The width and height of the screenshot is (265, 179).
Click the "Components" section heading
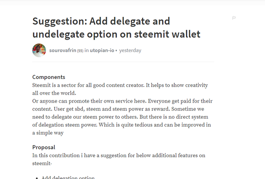pyautogui.click(x=49, y=77)
